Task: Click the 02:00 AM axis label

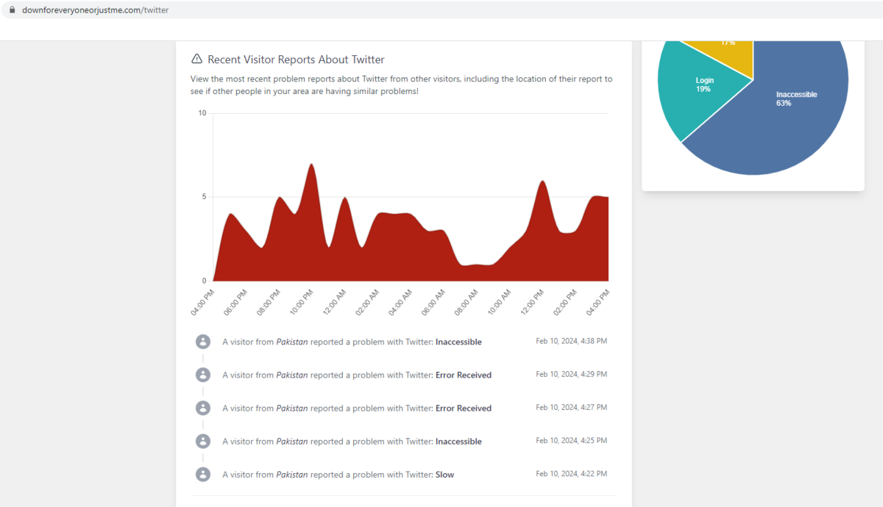Action: pos(367,303)
